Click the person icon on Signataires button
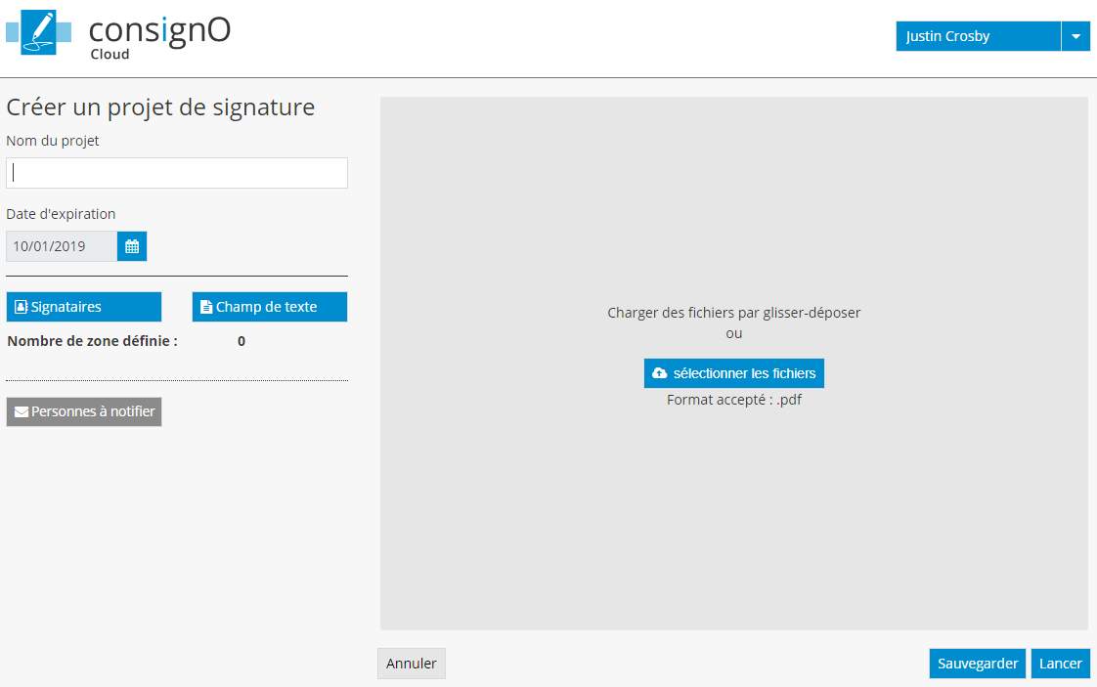 pos(21,307)
